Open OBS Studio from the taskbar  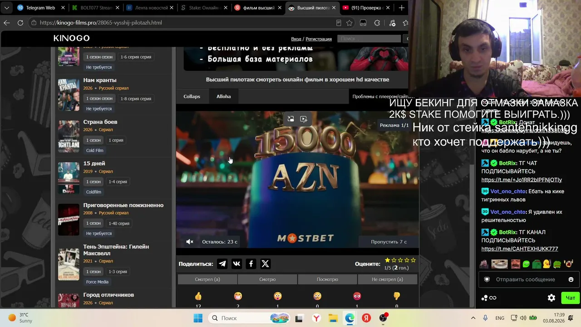[384, 318]
